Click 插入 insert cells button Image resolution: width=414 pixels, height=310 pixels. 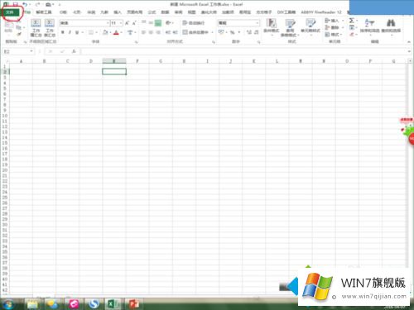(332, 21)
